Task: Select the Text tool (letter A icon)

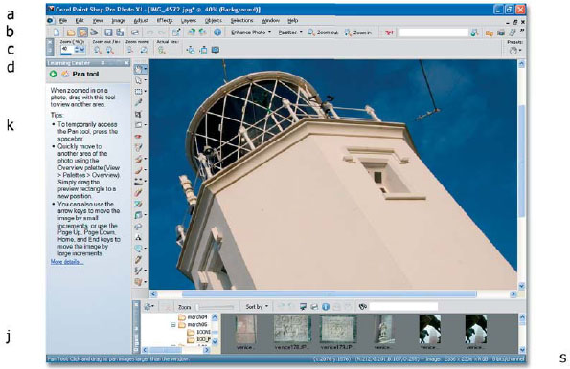Action: 138,238
